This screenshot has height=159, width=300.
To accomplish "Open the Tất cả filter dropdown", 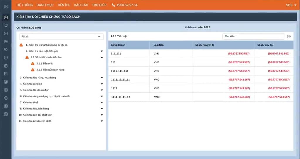I will coord(61,36).
